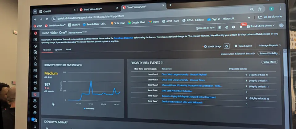Viewport: 296px width, 129px height.
Task: Switch to the Exposure tab
Action: (x=58, y=50)
